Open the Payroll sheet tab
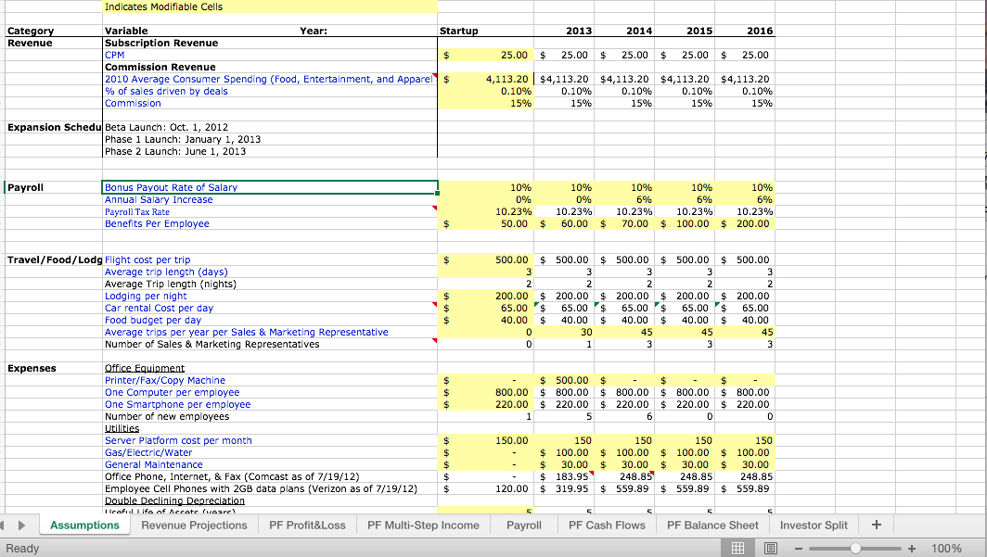This screenshot has width=987, height=557. click(x=524, y=525)
